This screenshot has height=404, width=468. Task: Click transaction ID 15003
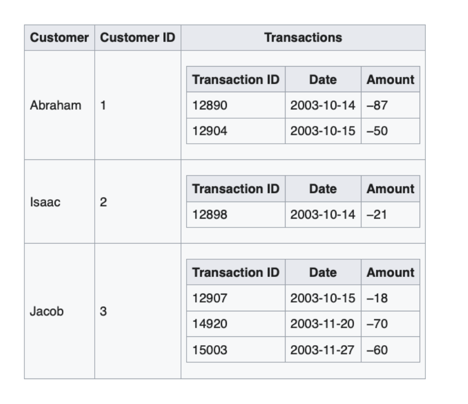coord(236,350)
